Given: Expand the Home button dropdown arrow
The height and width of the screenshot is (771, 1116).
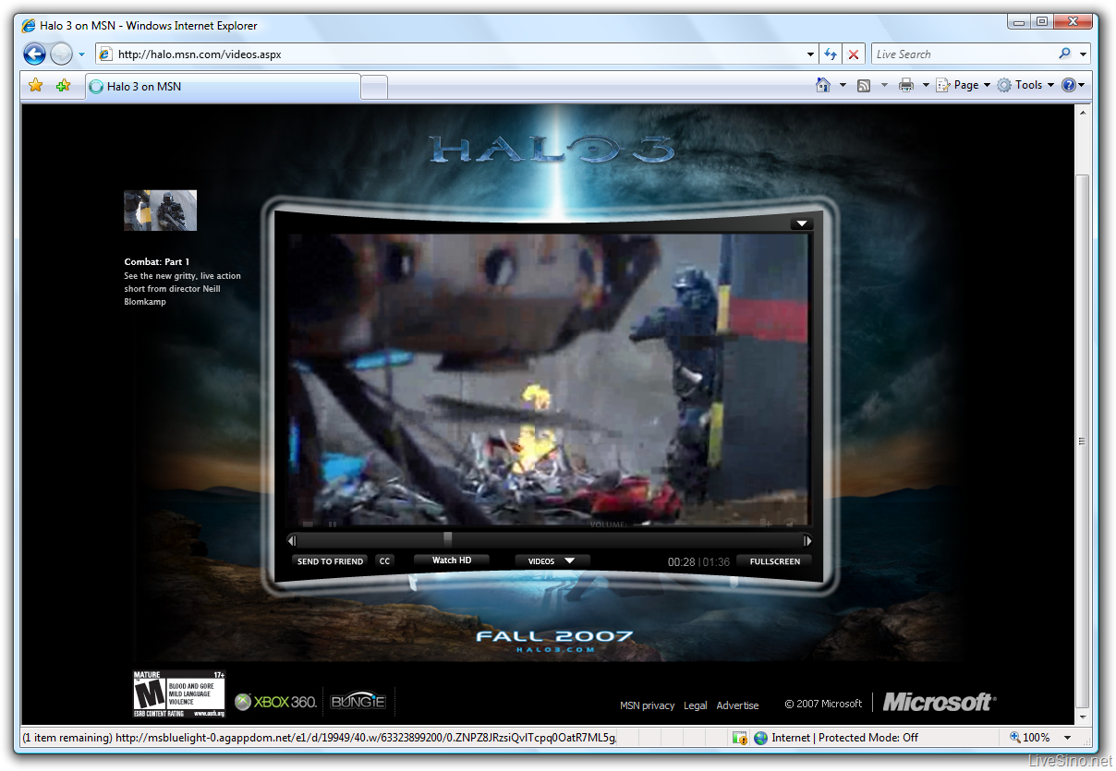Looking at the screenshot, I should pyautogui.click(x=843, y=85).
